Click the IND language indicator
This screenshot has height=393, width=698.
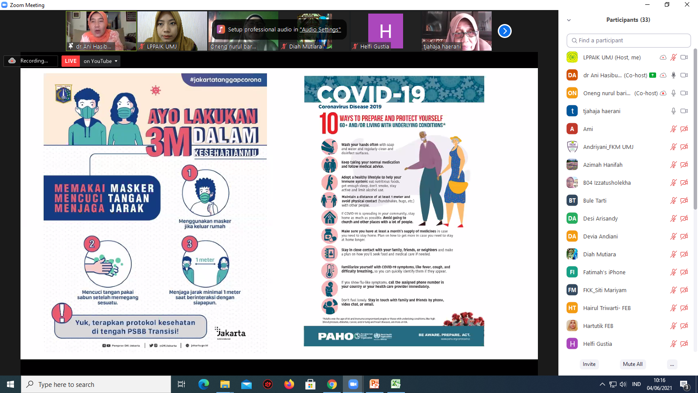(636, 384)
